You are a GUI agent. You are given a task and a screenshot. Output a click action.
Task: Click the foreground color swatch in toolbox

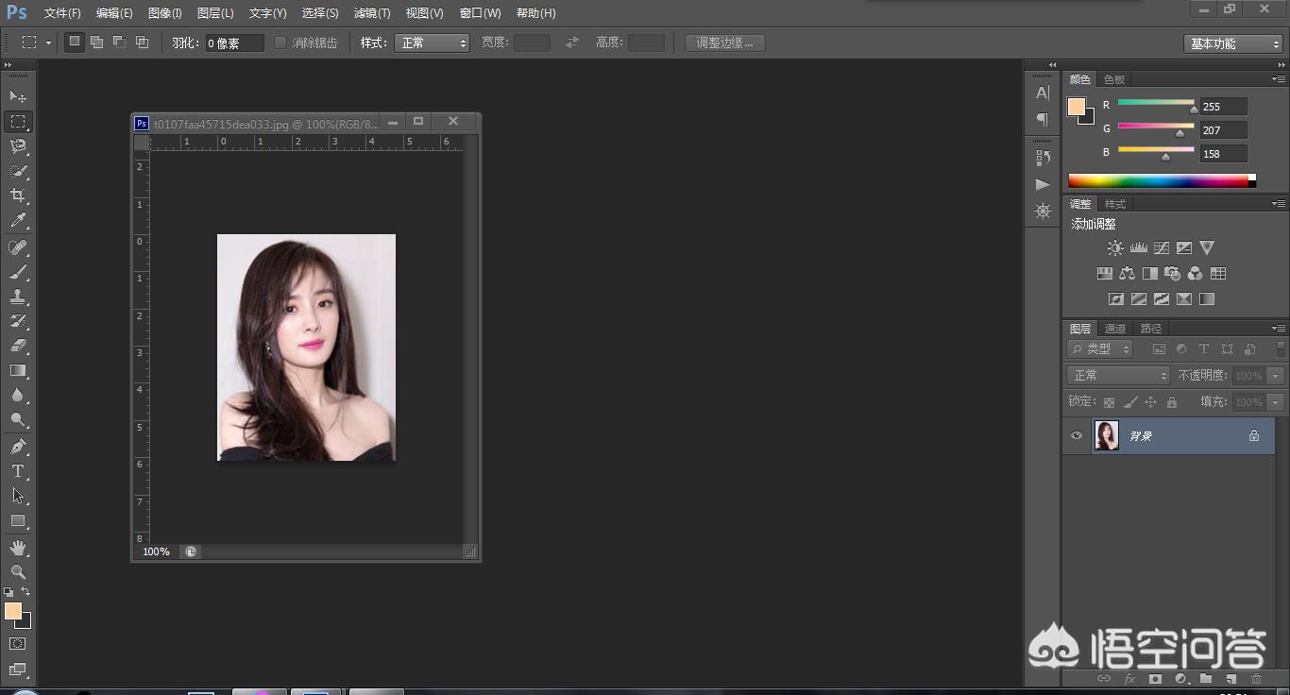pos(13,611)
